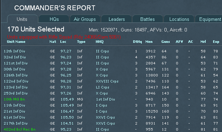Image resolution: width=222 pixels, height=132 pixels.
Task: Click HHQ LI Crps in 123rd Inf Div row
Action: click(x=103, y=87)
